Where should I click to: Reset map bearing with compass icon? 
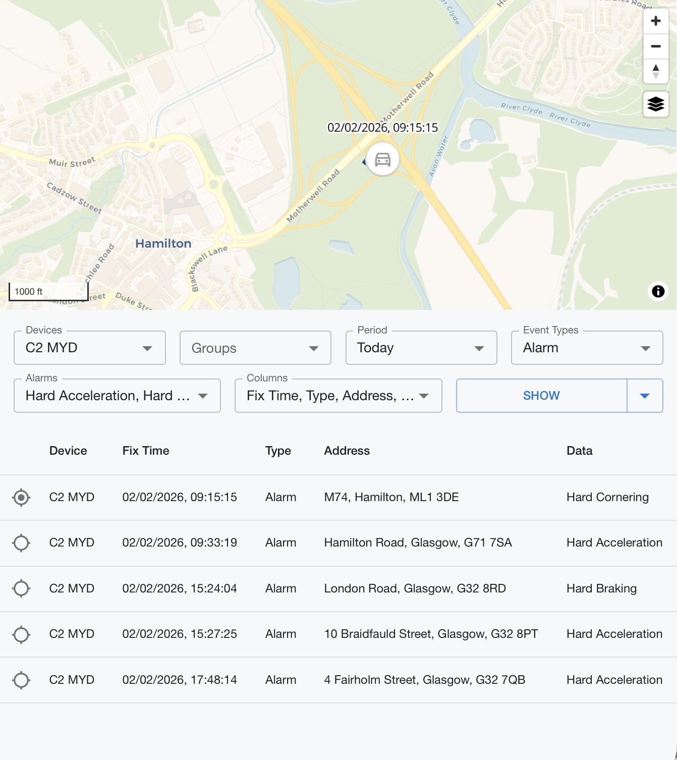[655, 71]
